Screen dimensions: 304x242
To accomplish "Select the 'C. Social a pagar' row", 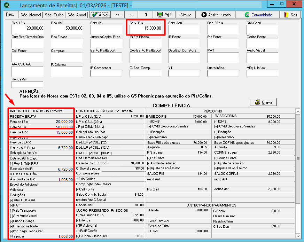I will point(110,169).
